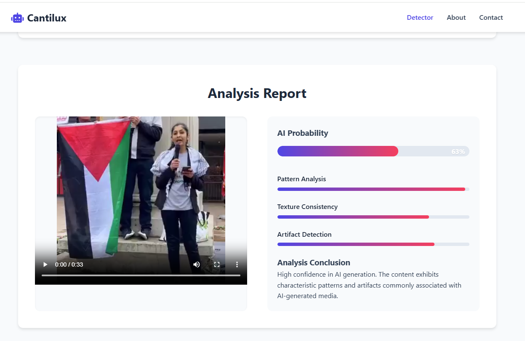Click the 0:00 / 0:33 time display
Screen dimensions: 525x341
click(x=69, y=264)
